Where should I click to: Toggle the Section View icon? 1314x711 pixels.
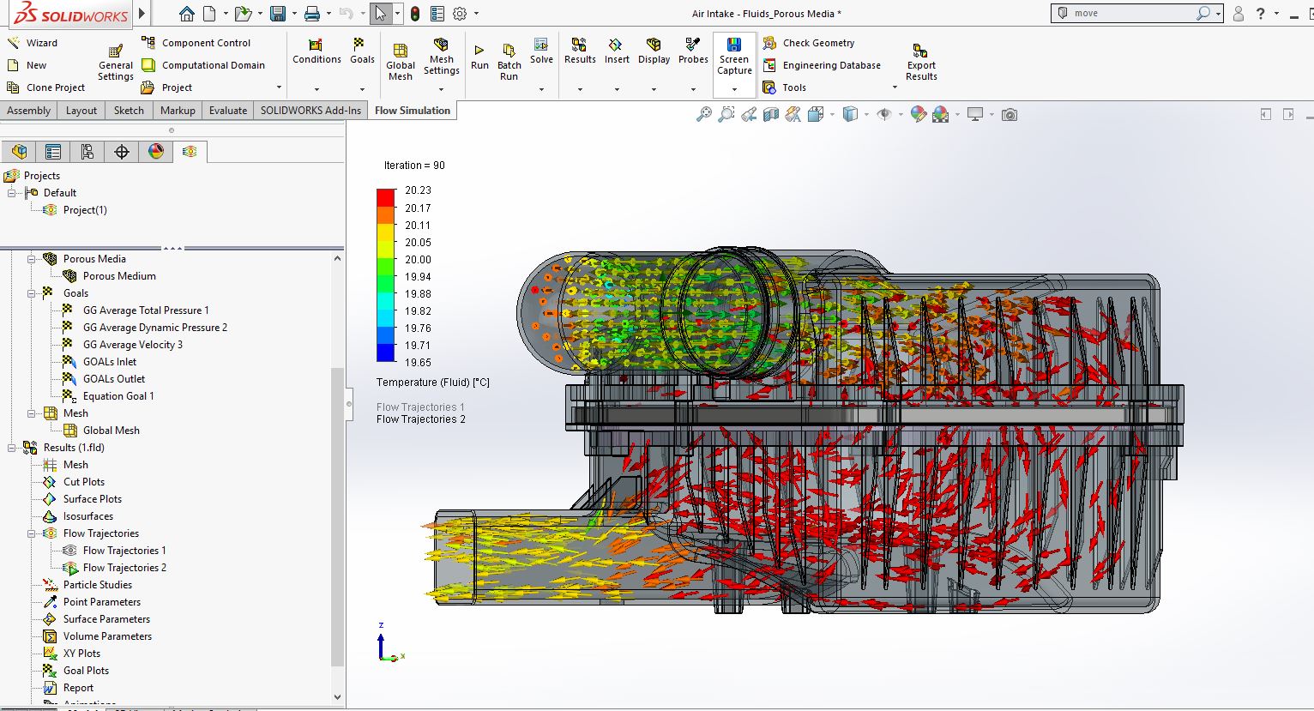coord(771,114)
